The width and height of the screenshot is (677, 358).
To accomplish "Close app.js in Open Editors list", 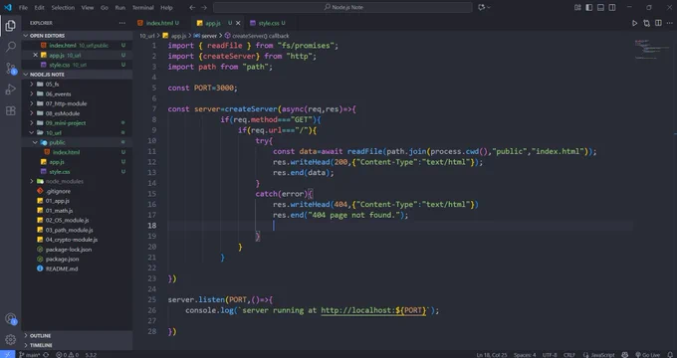I will pyautogui.click(x=36, y=56).
